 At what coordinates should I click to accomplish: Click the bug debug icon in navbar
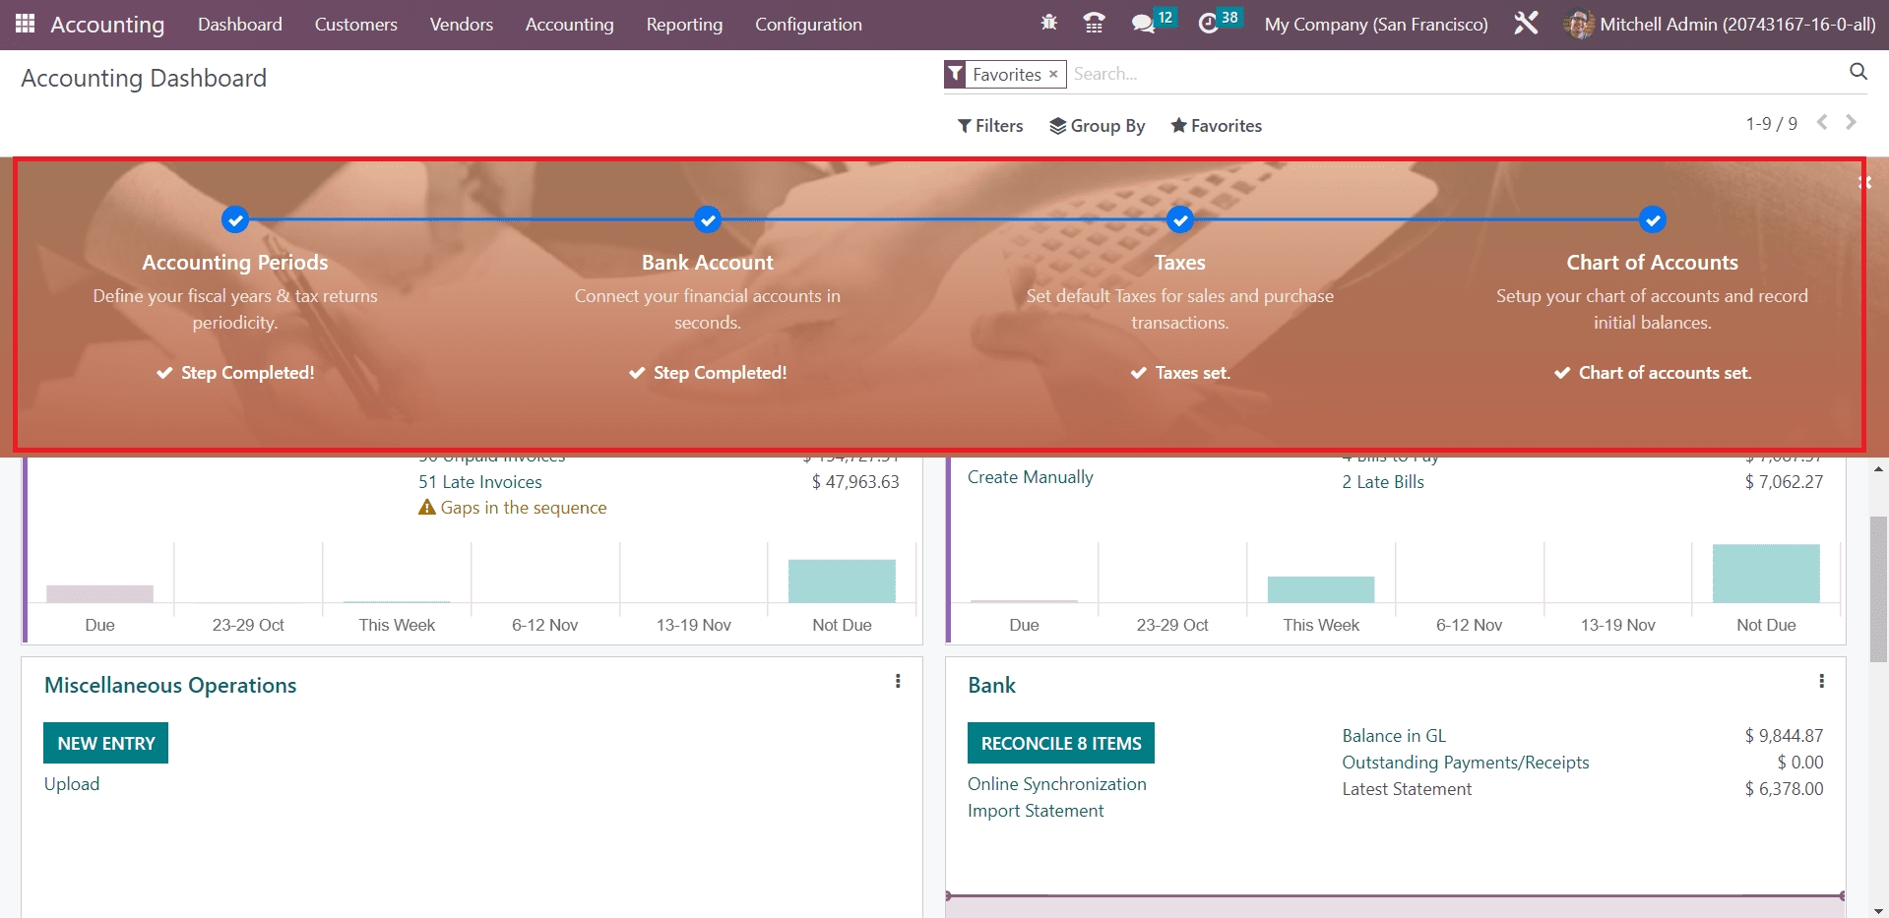tap(1049, 23)
